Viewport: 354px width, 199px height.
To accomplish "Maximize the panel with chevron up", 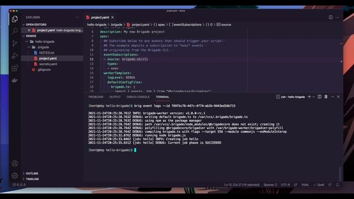I will 332,97.
